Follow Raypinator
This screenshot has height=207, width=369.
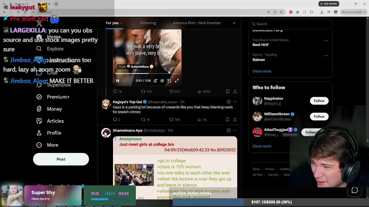(319, 101)
